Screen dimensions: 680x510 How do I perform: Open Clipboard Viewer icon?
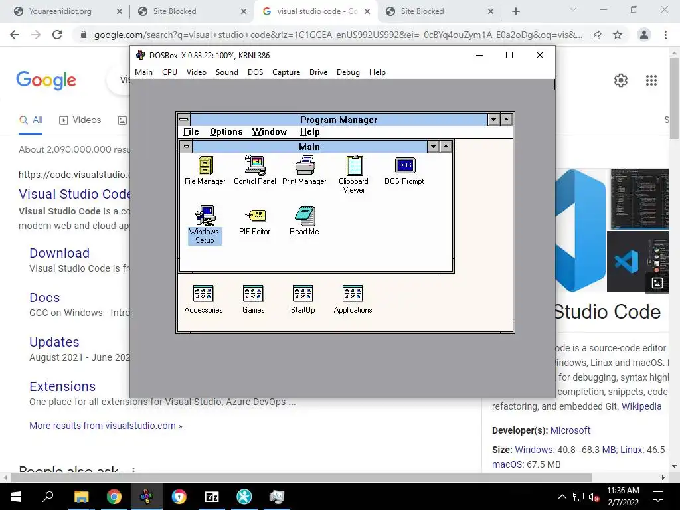tap(354, 175)
